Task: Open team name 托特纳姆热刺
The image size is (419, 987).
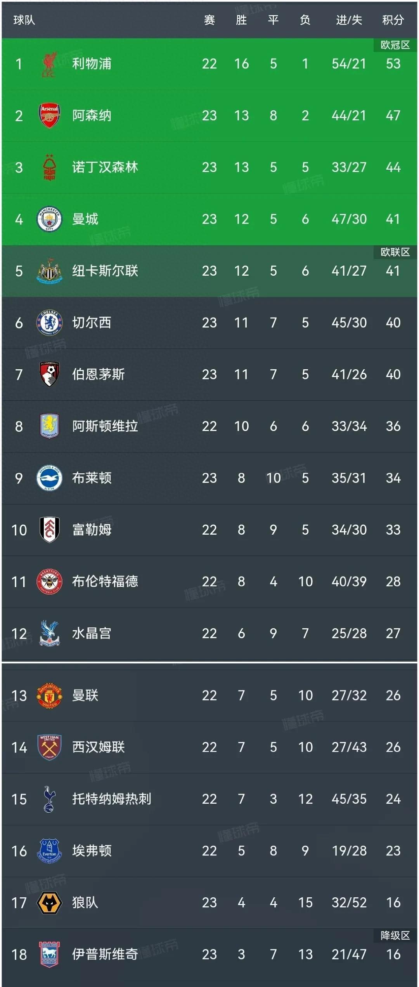Action: 112,799
